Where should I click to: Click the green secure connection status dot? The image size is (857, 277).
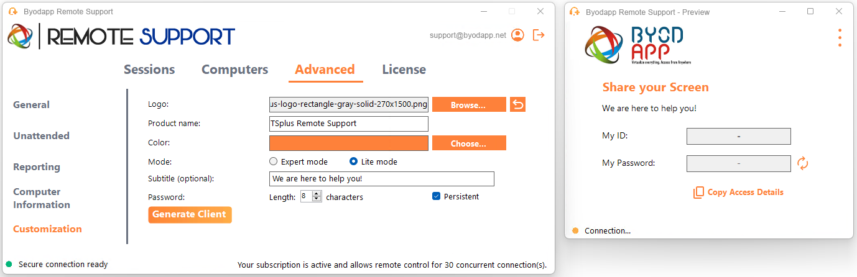click(x=9, y=264)
